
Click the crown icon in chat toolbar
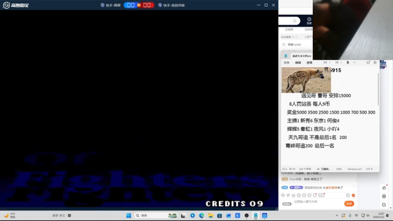[x=293, y=195]
